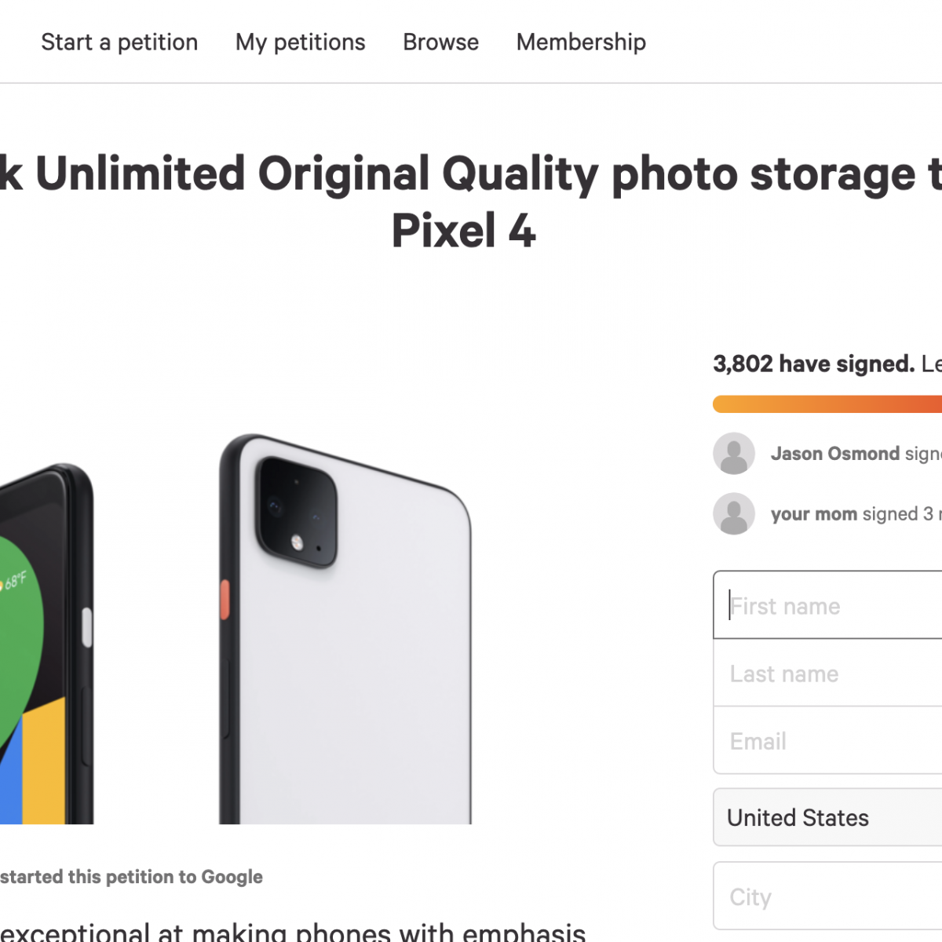The image size is (942, 942).
Task: Go to My petitions
Action: pyautogui.click(x=300, y=42)
